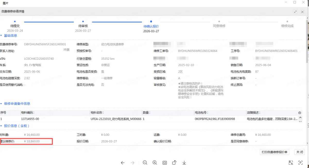The height and width of the screenshot is (168, 309).
Task: Translate text in the image
Action: click(291, 163)
